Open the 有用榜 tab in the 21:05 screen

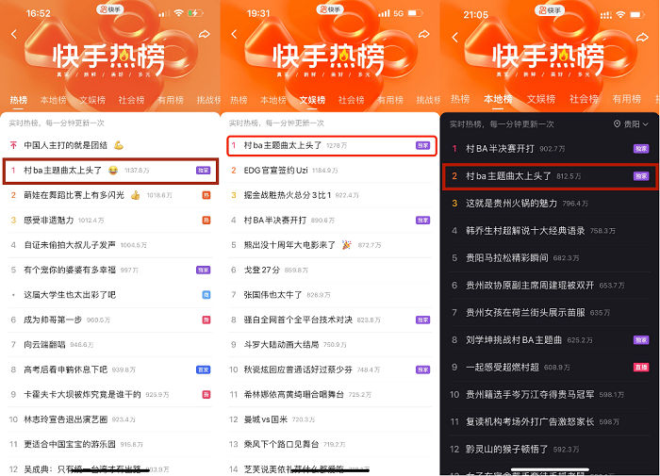[626, 99]
